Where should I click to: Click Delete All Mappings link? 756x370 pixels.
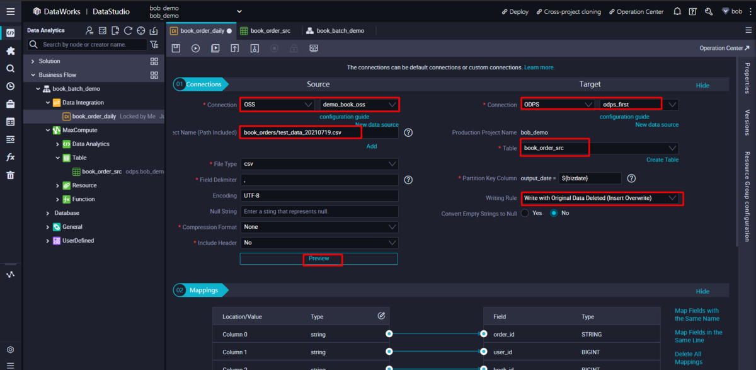(688, 358)
